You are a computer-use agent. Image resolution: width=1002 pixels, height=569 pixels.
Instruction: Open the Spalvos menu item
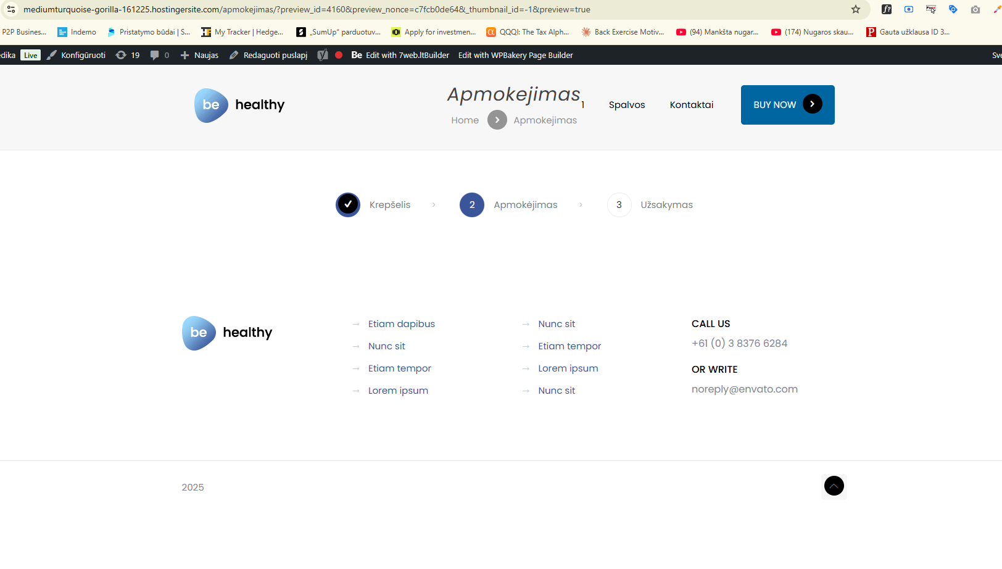[627, 105]
